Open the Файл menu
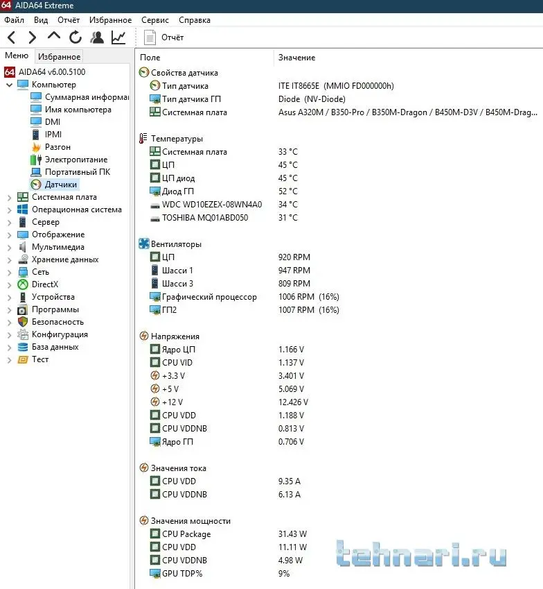This screenshot has width=543, height=589. tap(15, 20)
